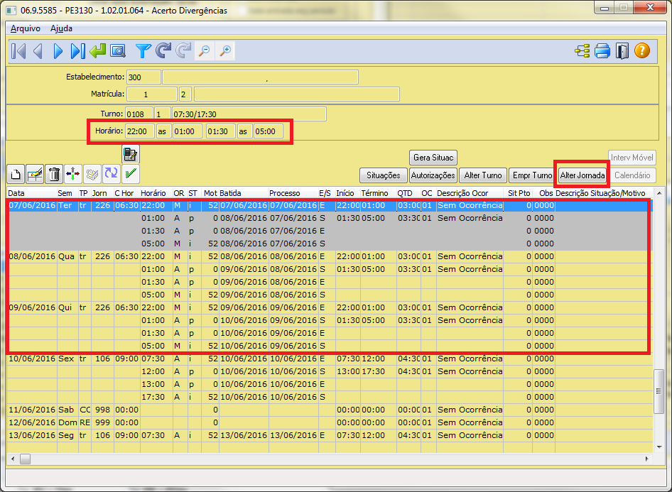This screenshot has width=672, height=492.
Task: Click the Horário field showing 01:30
Action: tap(221, 131)
